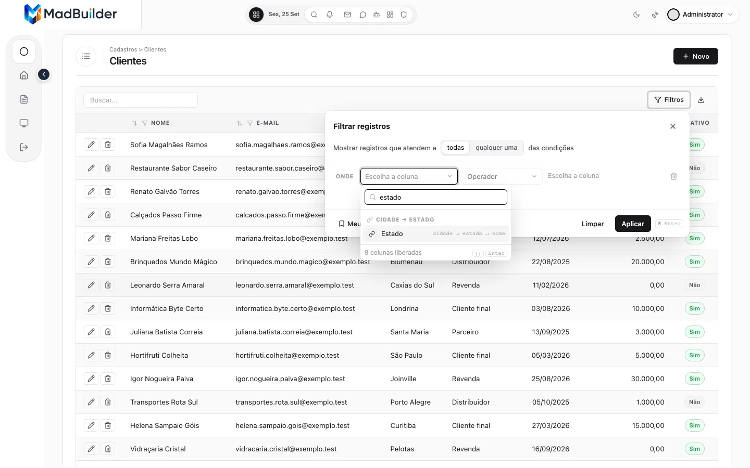Image resolution: width=750 pixels, height=468 pixels.
Task: Open the home icon in sidebar
Action: tap(24, 75)
